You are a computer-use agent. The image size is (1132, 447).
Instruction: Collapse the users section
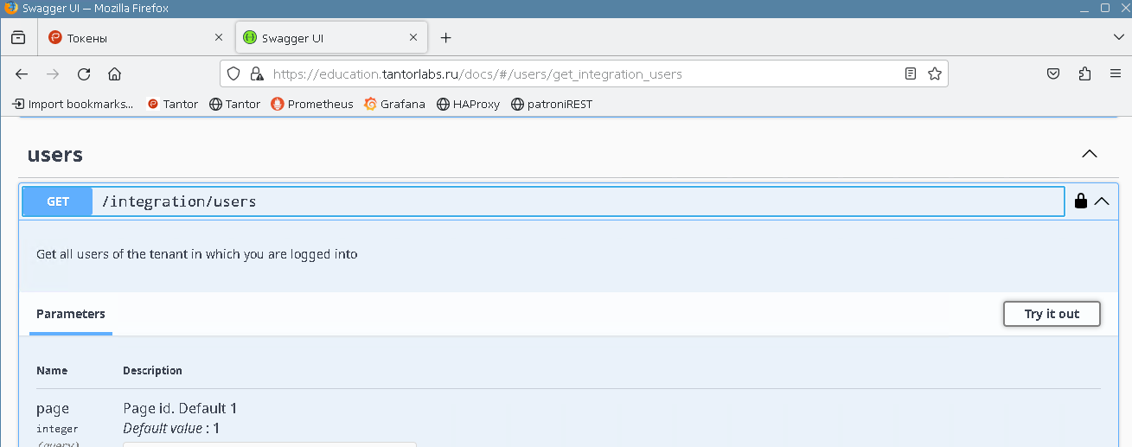point(1090,154)
